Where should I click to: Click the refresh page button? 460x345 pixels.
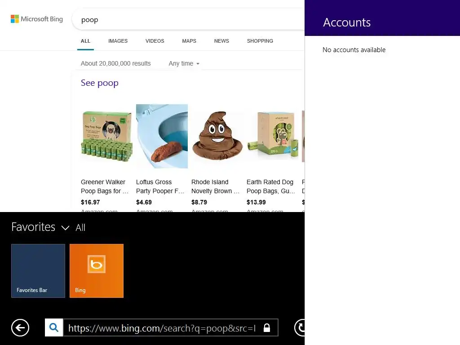tap(300, 327)
